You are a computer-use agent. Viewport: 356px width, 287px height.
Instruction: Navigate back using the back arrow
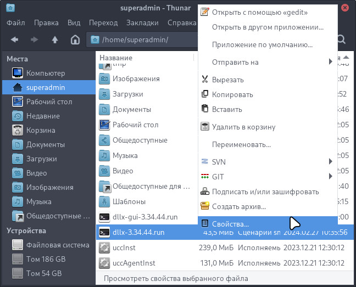[15, 40]
